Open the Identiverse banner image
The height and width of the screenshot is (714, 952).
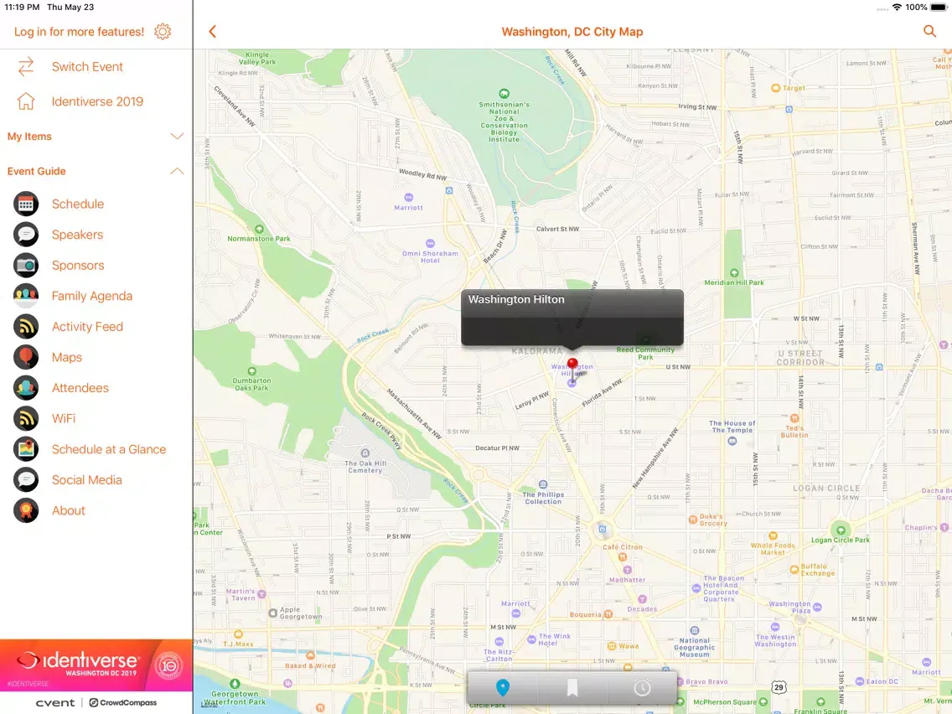tap(96, 665)
